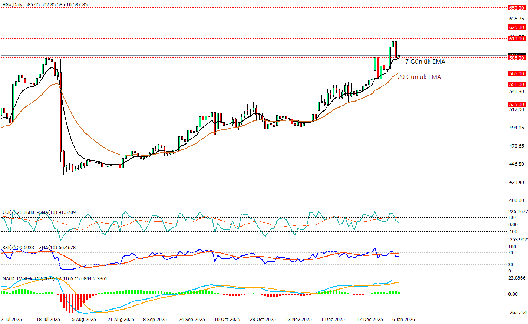
Task: Select the "7 Günlük EMA" text label
Action: 425,62
